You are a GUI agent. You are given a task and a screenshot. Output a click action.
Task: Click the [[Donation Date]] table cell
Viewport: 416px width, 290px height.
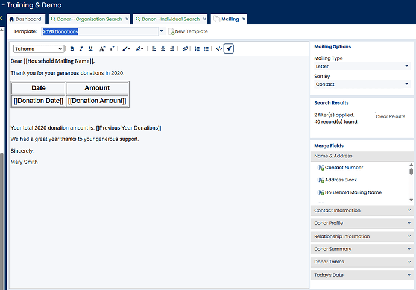click(x=39, y=101)
